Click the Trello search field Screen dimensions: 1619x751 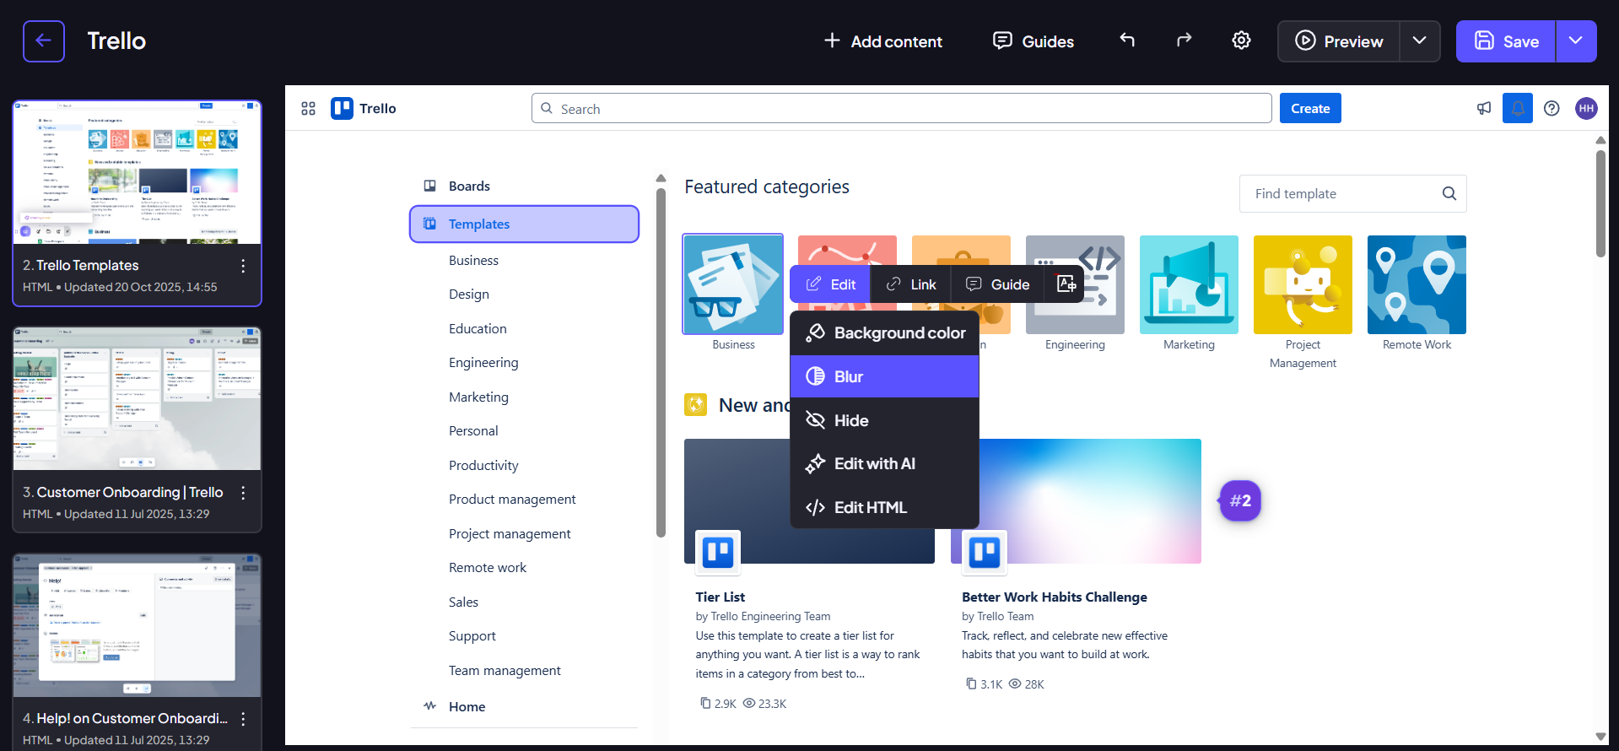[x=901, y=108]
